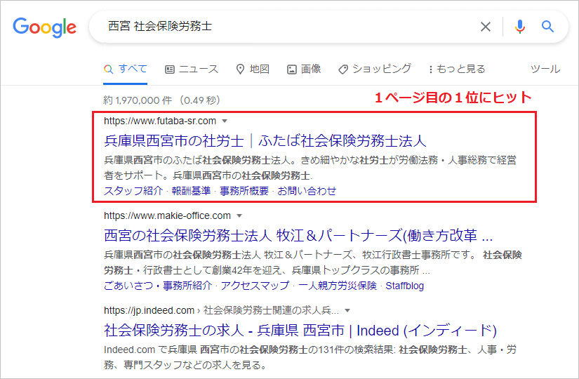The image size is (579, 379).
Task: Start voice search with the microphone icon
Action: tap(519, 27)
